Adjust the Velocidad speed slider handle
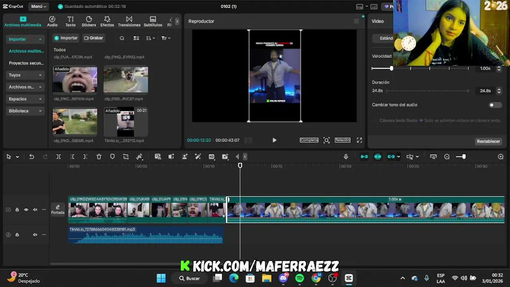Screen dimensions: 510x287 click(x=391, y=69)
